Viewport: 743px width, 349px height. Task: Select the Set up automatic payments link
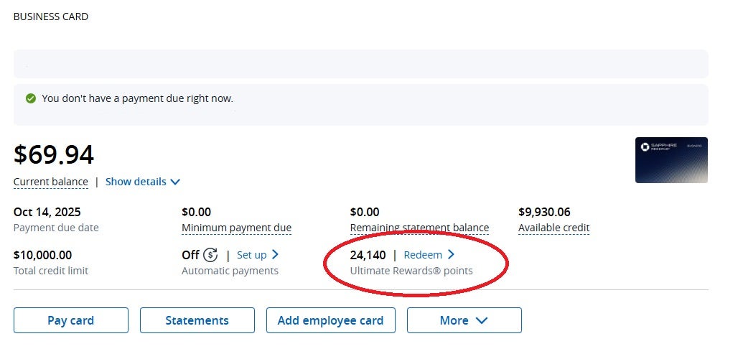click(x=251, y=254)
